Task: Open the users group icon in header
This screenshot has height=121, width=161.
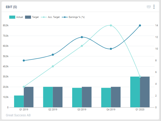Action: click(x=149, y=7)
